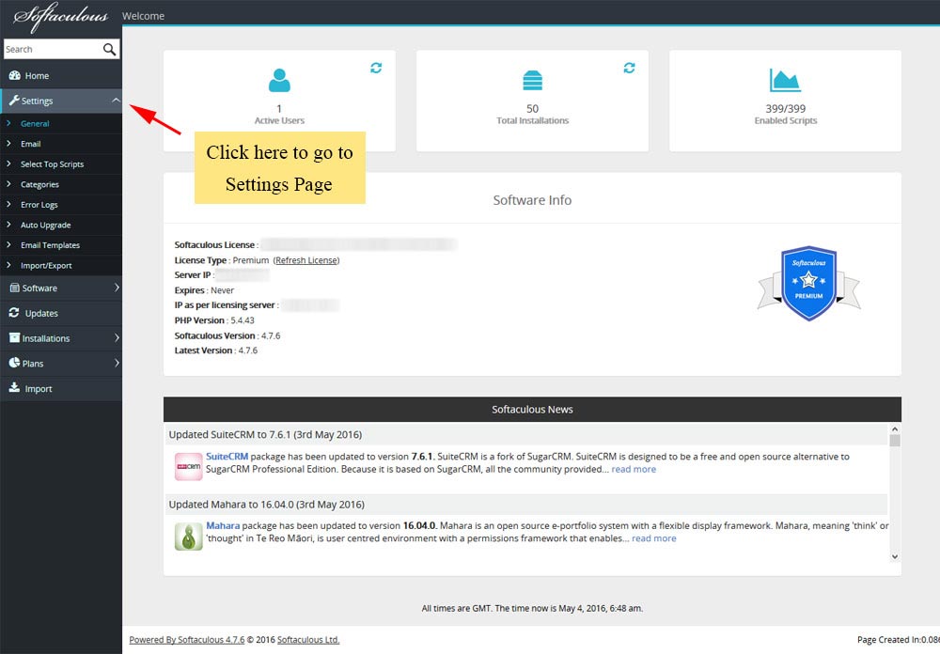Click the SuiteCRM package icon
The height and width of the screenshot is (654, 940).
(188, 466)
